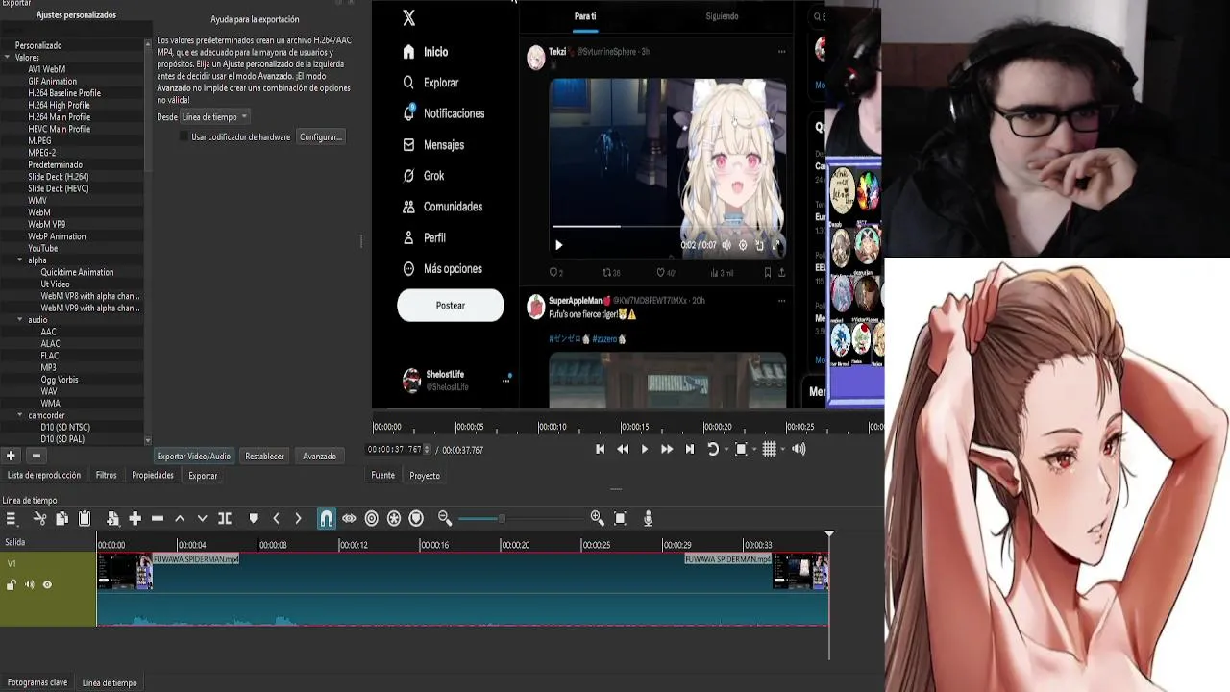Click the timeline Cut scissors icon

pos(39,518)
